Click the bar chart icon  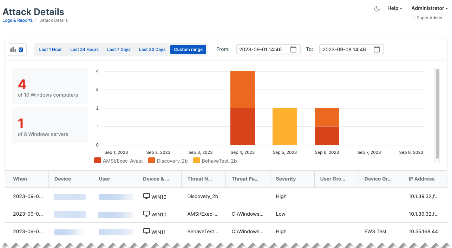coord(13,50)
